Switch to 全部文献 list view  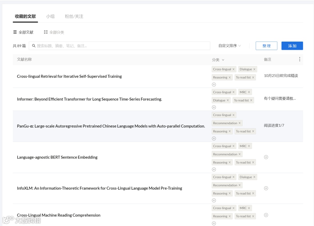pos(23,32)
